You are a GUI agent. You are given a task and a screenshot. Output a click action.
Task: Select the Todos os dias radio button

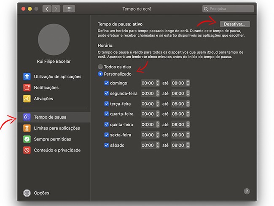pyautogui.click(x=100, y=67)
